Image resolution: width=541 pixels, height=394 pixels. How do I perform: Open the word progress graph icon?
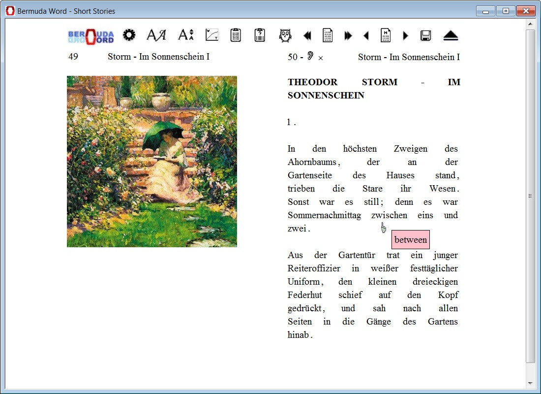[212, 35]
